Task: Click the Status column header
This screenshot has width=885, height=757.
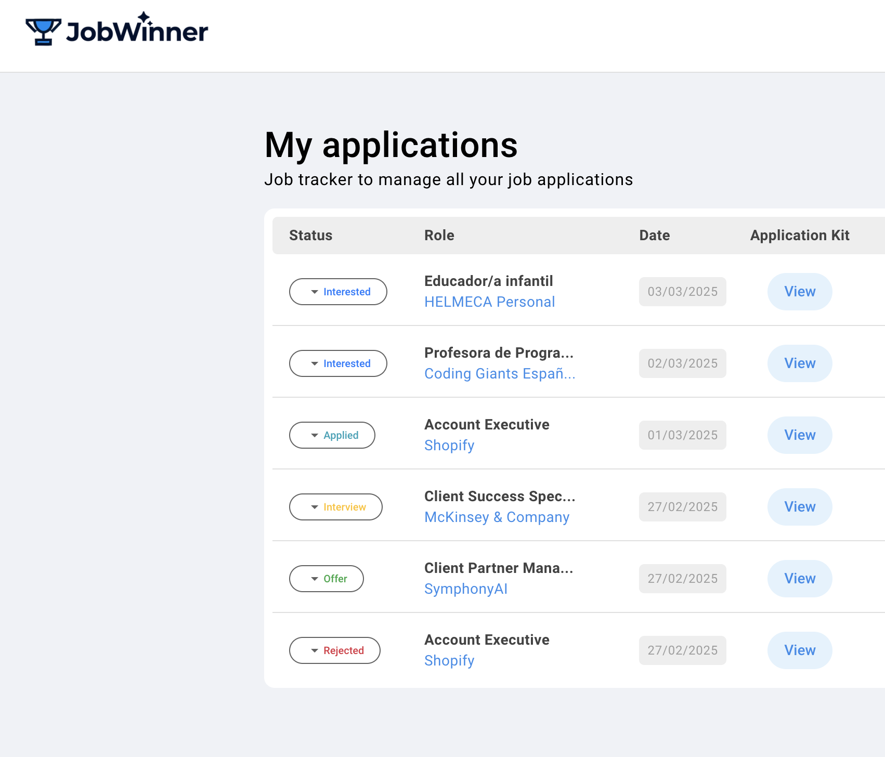Action: click(310, 236)
